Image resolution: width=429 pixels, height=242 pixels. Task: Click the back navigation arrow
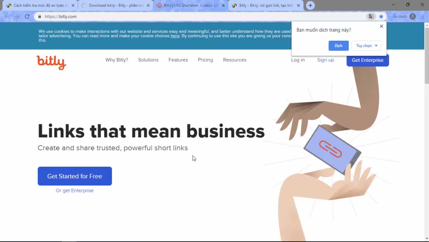[7, 16]
